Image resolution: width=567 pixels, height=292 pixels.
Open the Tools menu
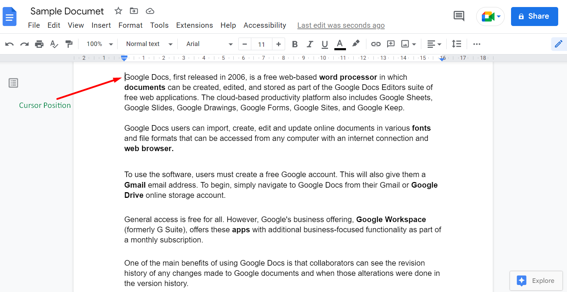click(x=159, y=25)
